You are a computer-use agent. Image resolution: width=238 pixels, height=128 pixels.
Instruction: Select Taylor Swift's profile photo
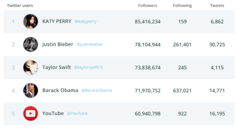point(31,68)
